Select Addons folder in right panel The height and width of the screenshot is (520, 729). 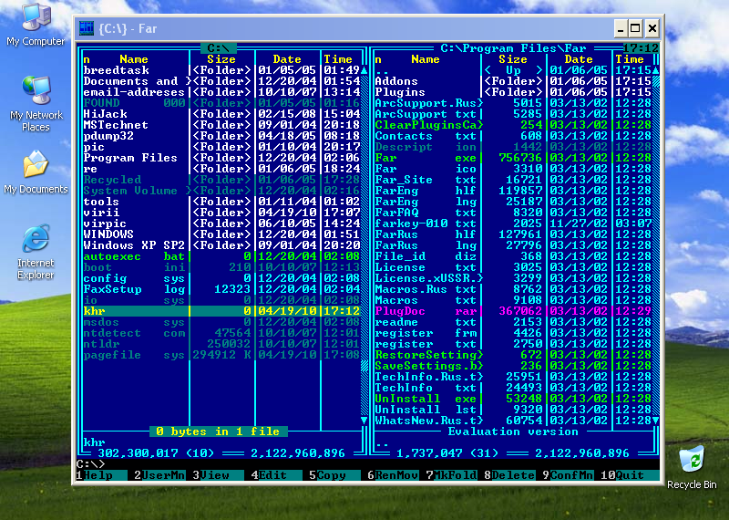[x=513, y=81]
